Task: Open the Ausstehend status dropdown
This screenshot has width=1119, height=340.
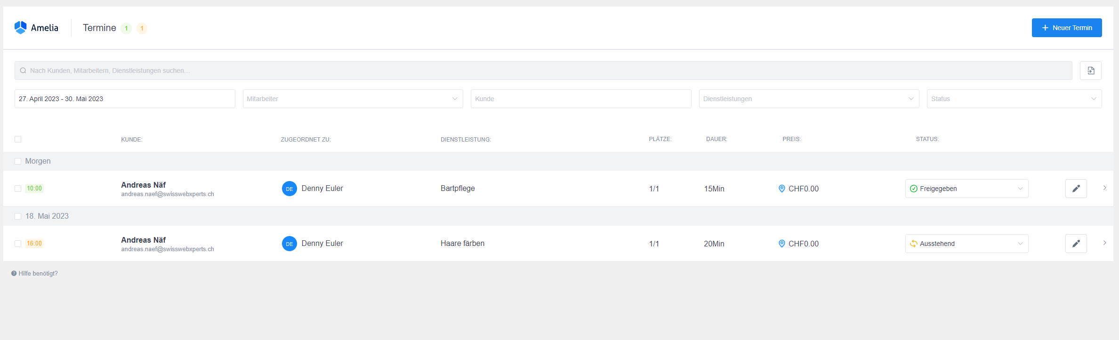Action: pos(966,244)
